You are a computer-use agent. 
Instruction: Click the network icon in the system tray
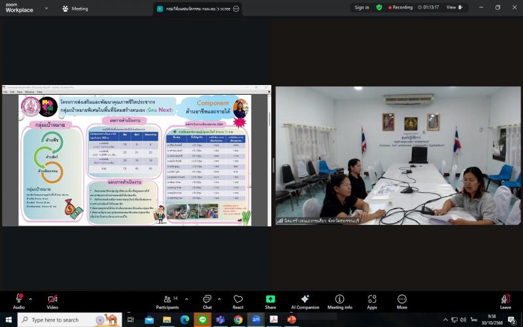(x=454, y=320)
